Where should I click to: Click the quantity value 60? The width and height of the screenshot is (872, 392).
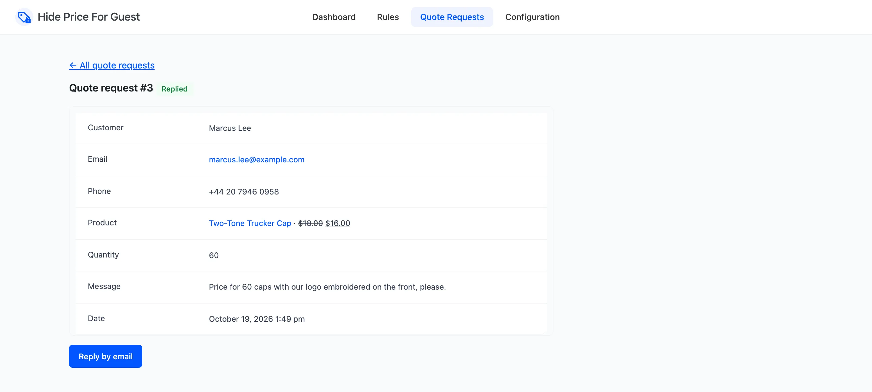point(213,255)
